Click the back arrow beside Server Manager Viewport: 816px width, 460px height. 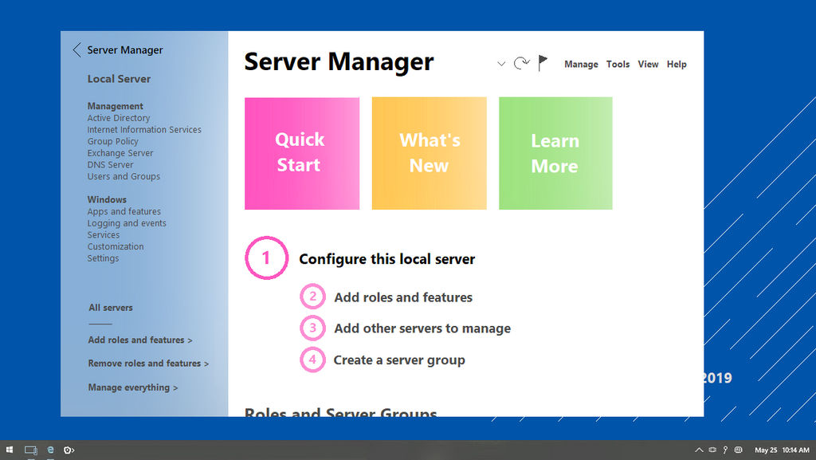click(76, 50)
